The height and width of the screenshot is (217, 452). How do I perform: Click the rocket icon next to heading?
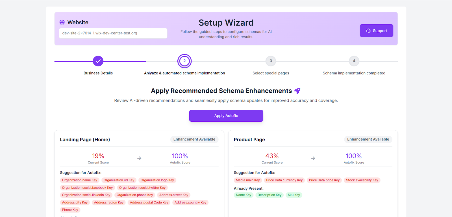[x=297, y=91]
